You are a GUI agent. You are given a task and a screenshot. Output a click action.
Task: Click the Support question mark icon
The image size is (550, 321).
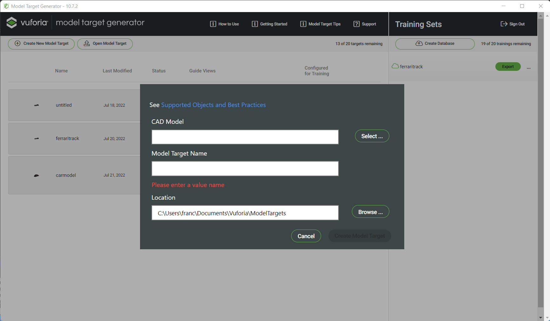pyautogui.click(x=357, y=24)
